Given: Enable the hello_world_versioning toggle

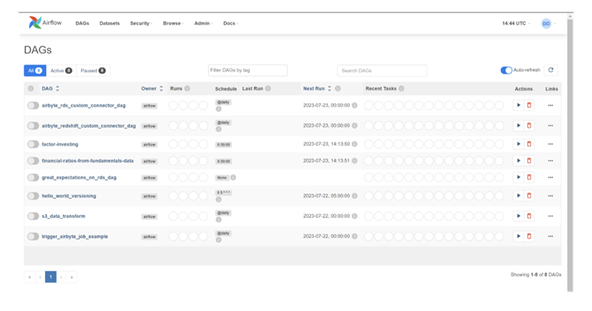Looking at the screenshot, I should 33,196.
